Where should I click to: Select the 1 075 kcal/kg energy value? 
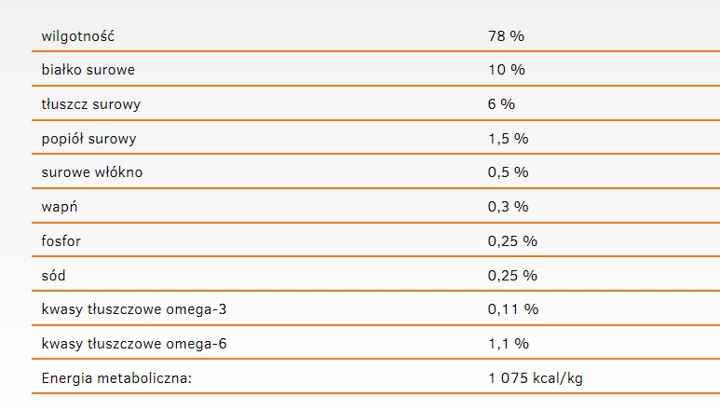pos(536,377)
